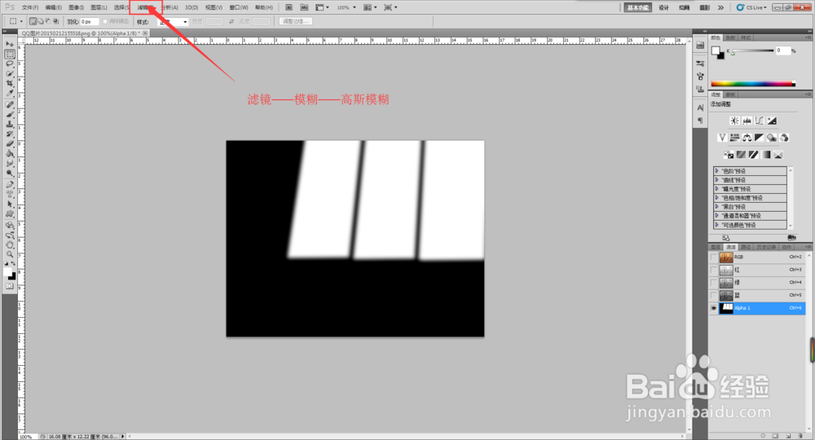815x440 pixels.
Task: Add a Vibrance adjustment
Action: click(722, 138)
